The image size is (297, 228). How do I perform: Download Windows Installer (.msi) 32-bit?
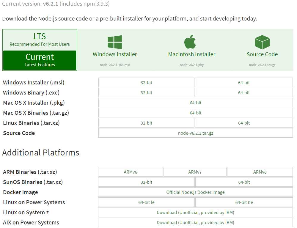click(x=146, y=83)
